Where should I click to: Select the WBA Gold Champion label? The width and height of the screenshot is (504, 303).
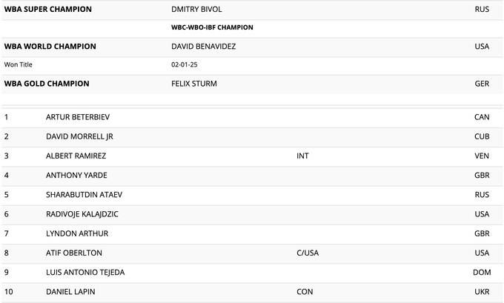click(x=47, y=84)
